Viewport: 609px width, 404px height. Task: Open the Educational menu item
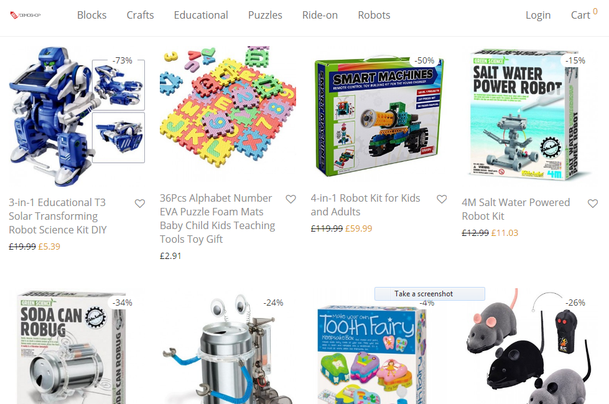tap(201, 15)
